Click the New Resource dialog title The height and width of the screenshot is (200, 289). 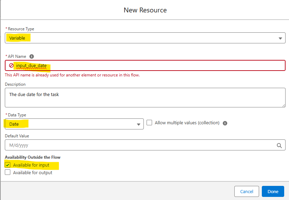[145, 10]
